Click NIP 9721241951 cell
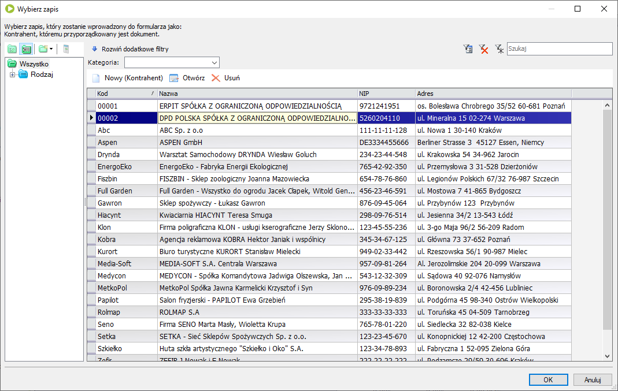Screen dimensions: 618x391 pos(386,106)
